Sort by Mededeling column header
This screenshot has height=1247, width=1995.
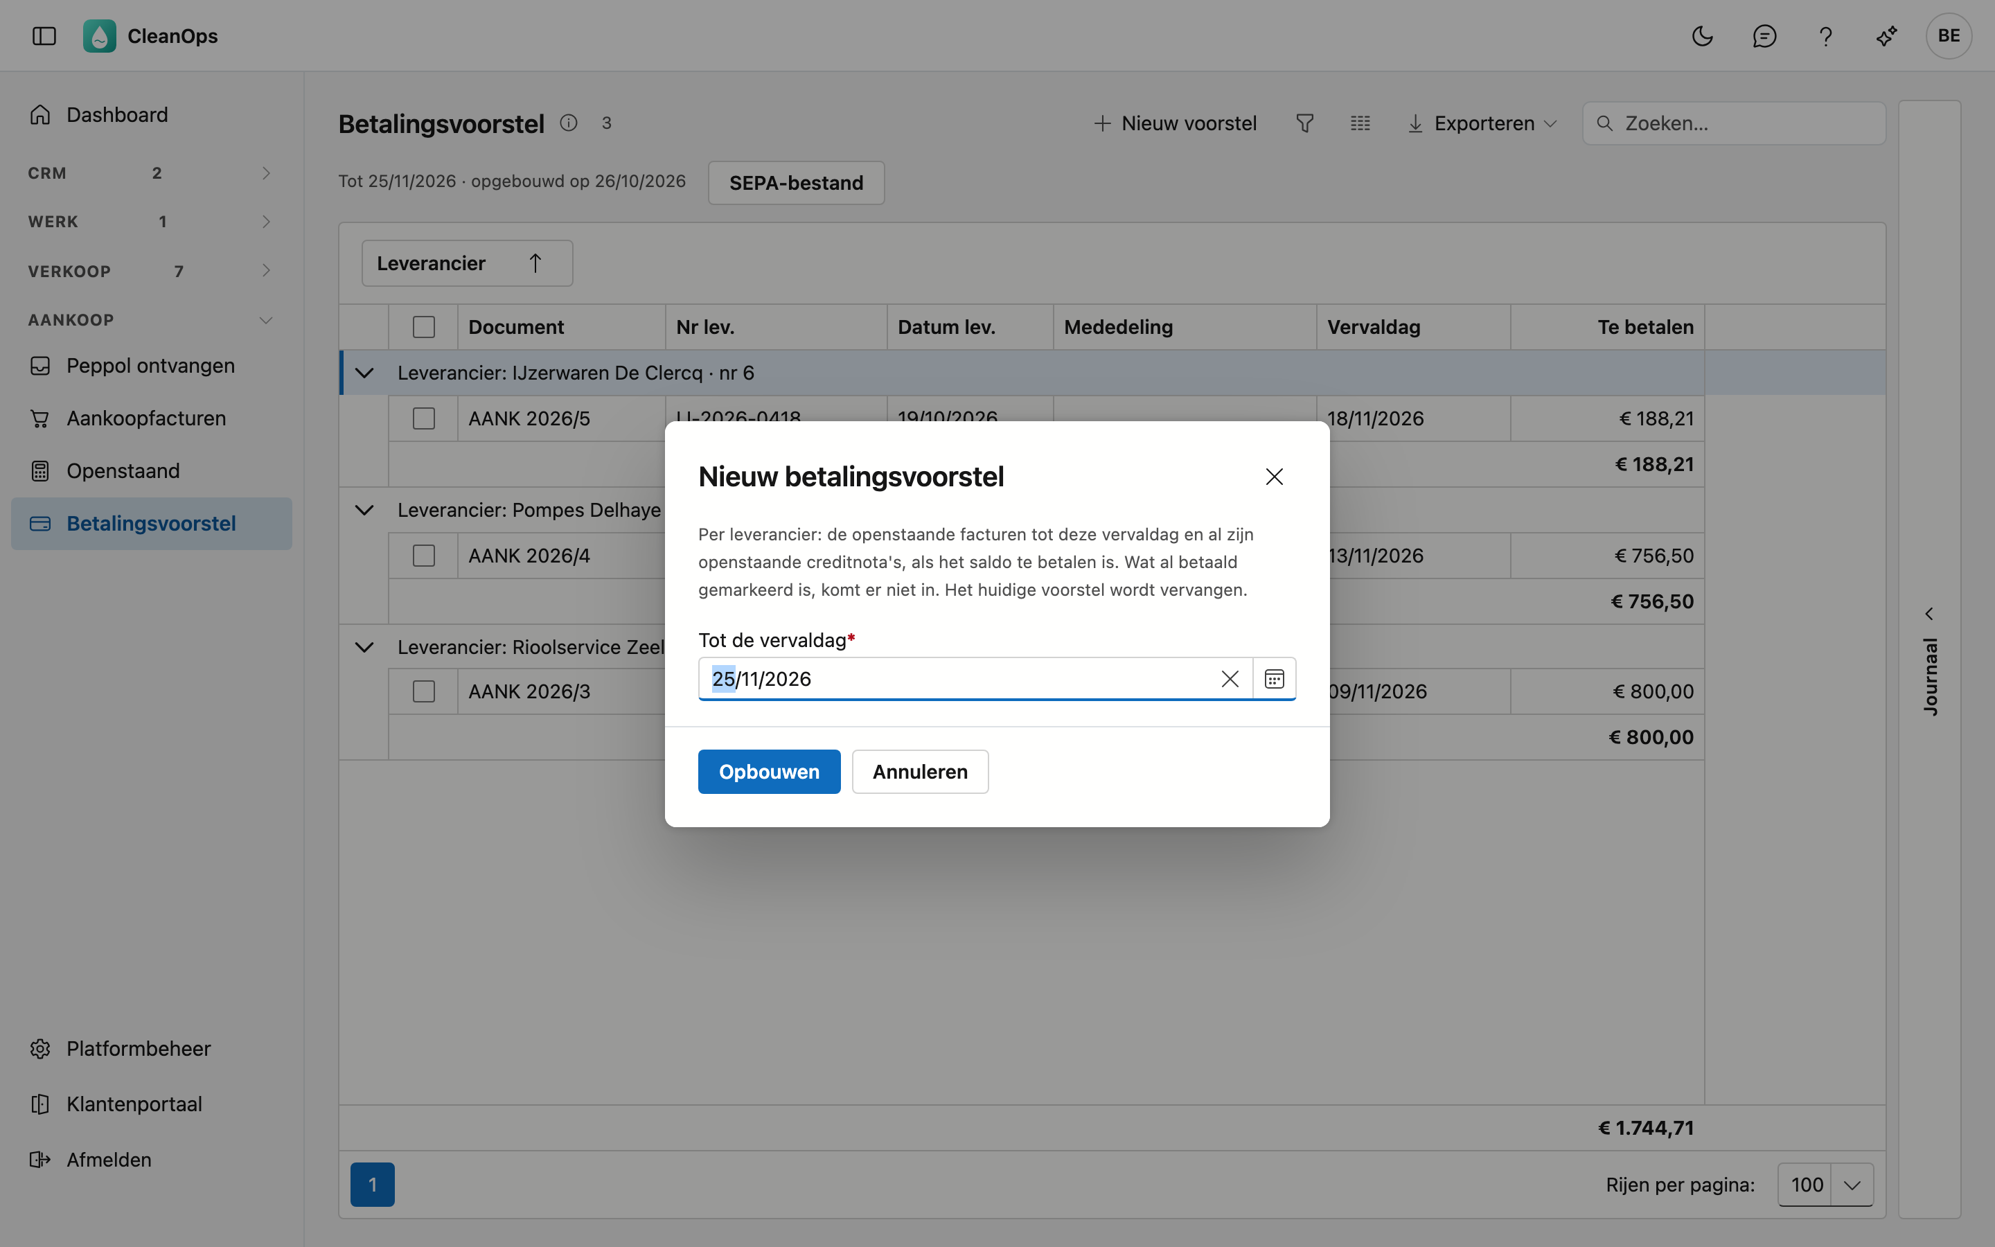1185,328
